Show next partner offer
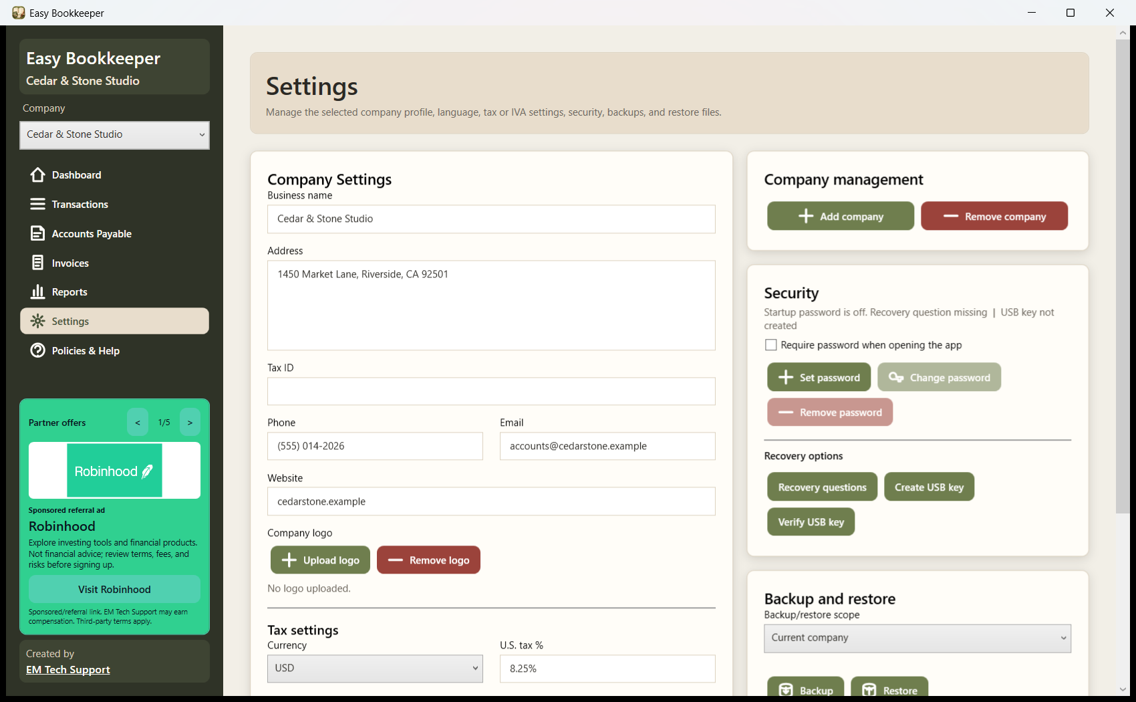 click(190, 423)
